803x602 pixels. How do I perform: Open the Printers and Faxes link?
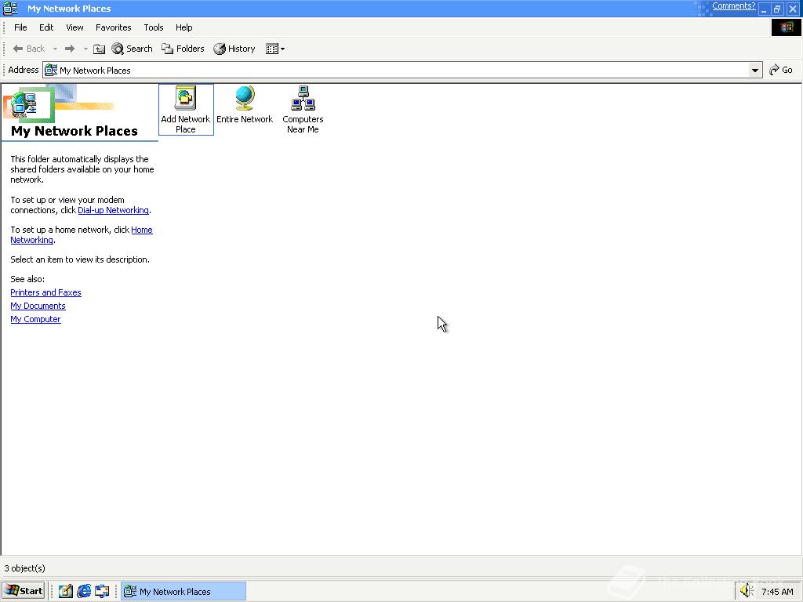pyautogui.click(x=45, y=292)
